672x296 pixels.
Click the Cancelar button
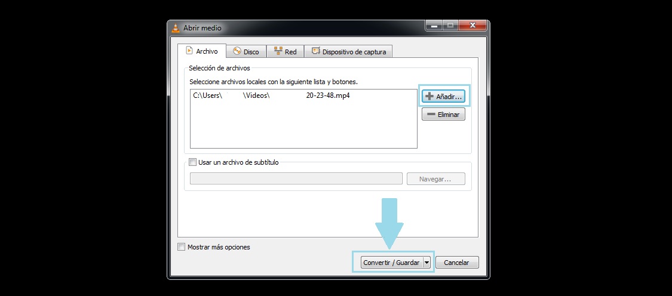pos(457,263)
